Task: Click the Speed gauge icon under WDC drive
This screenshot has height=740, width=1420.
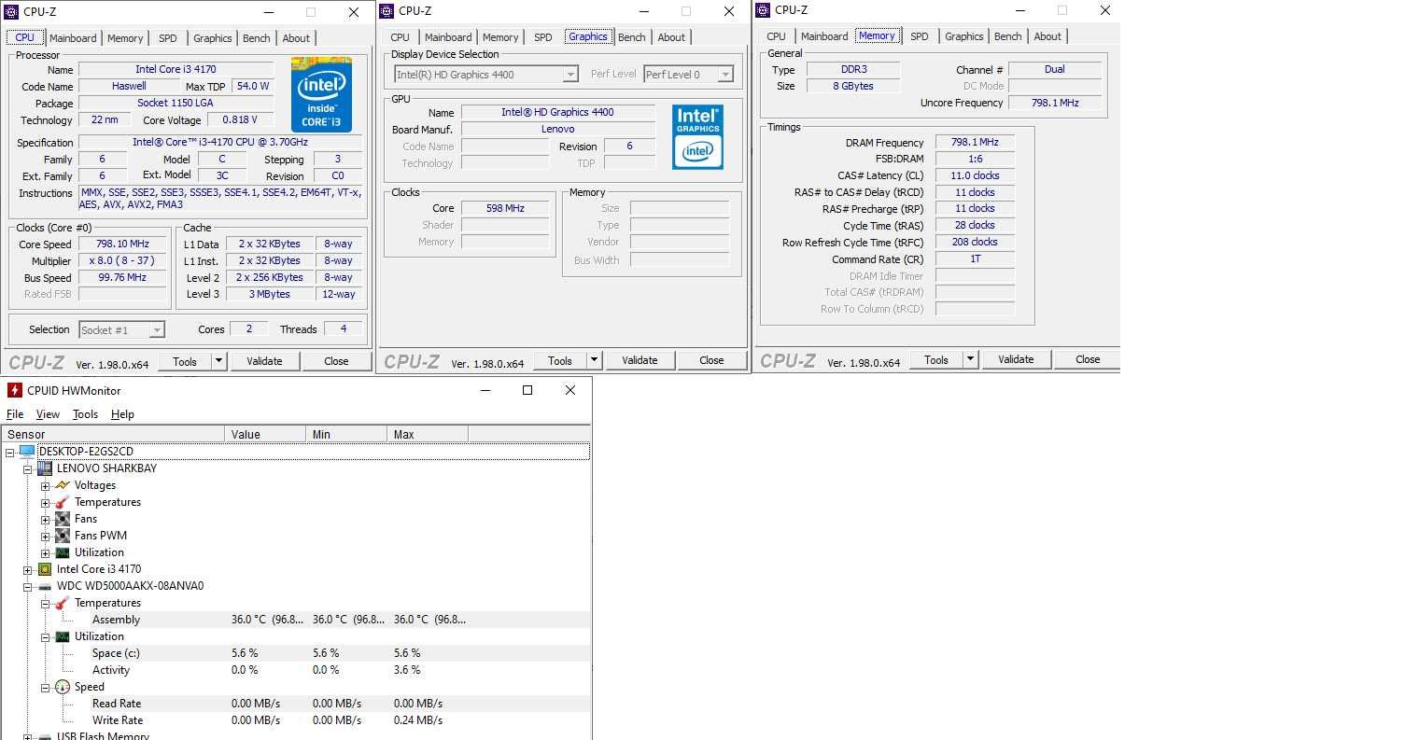Action: (63, 686)
